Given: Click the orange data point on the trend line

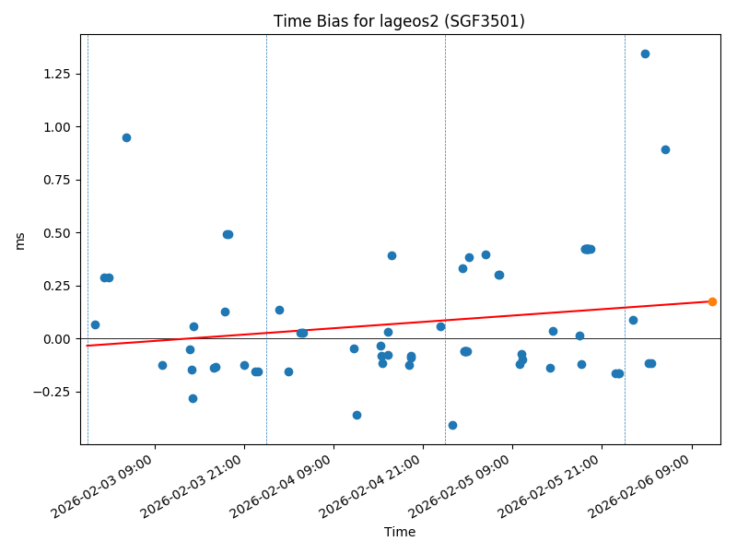Looking at the screenshot, I should click(x=712, y=301).
